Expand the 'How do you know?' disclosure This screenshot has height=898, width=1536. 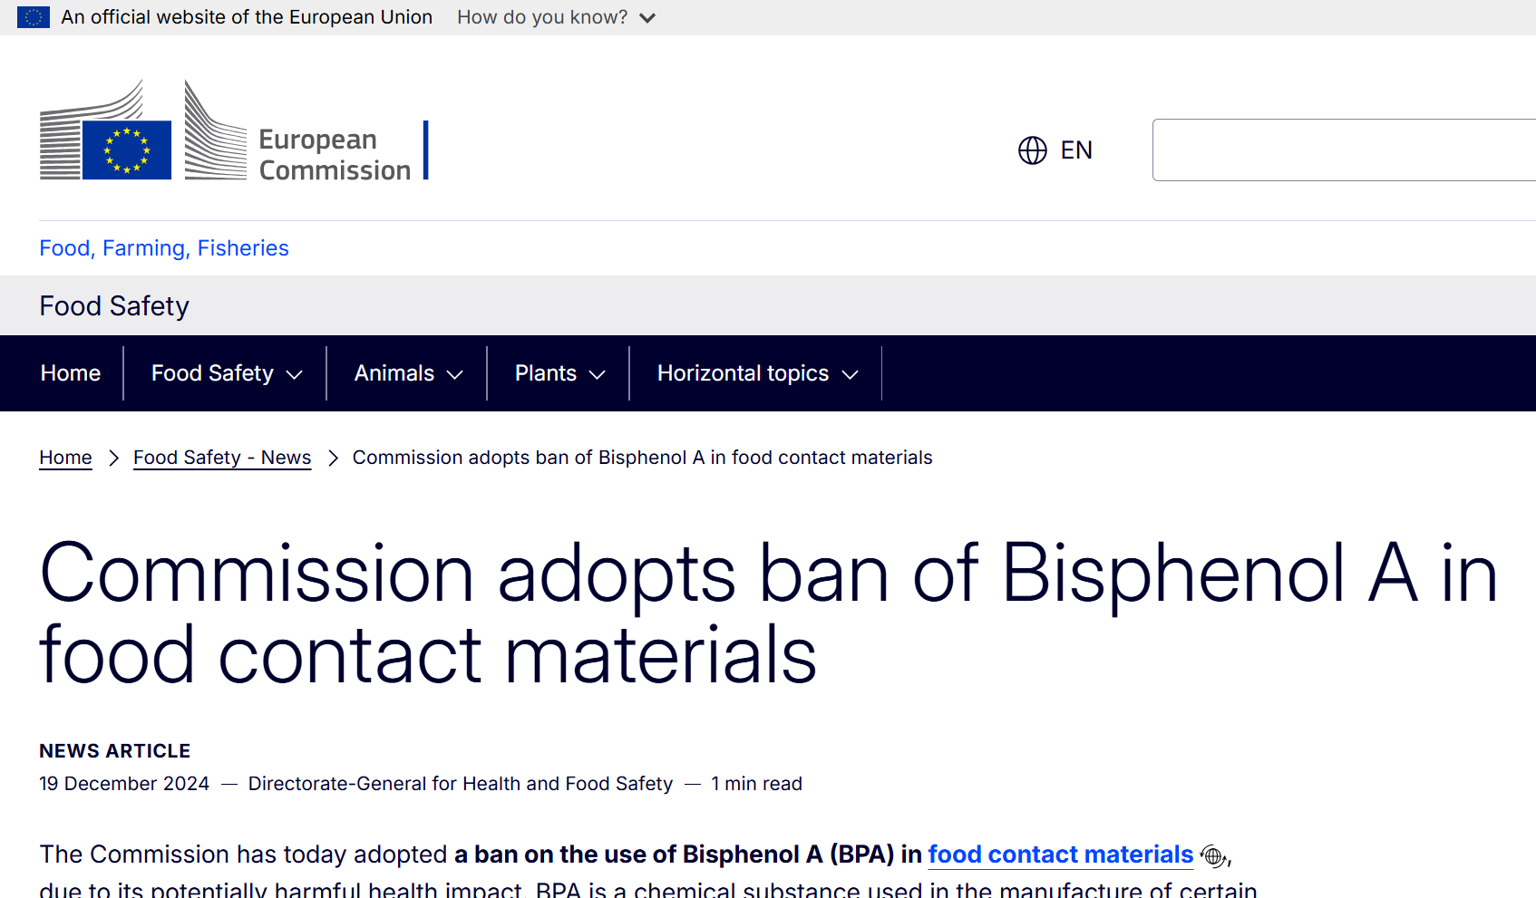pyautogui.click(x=555, y=17)
